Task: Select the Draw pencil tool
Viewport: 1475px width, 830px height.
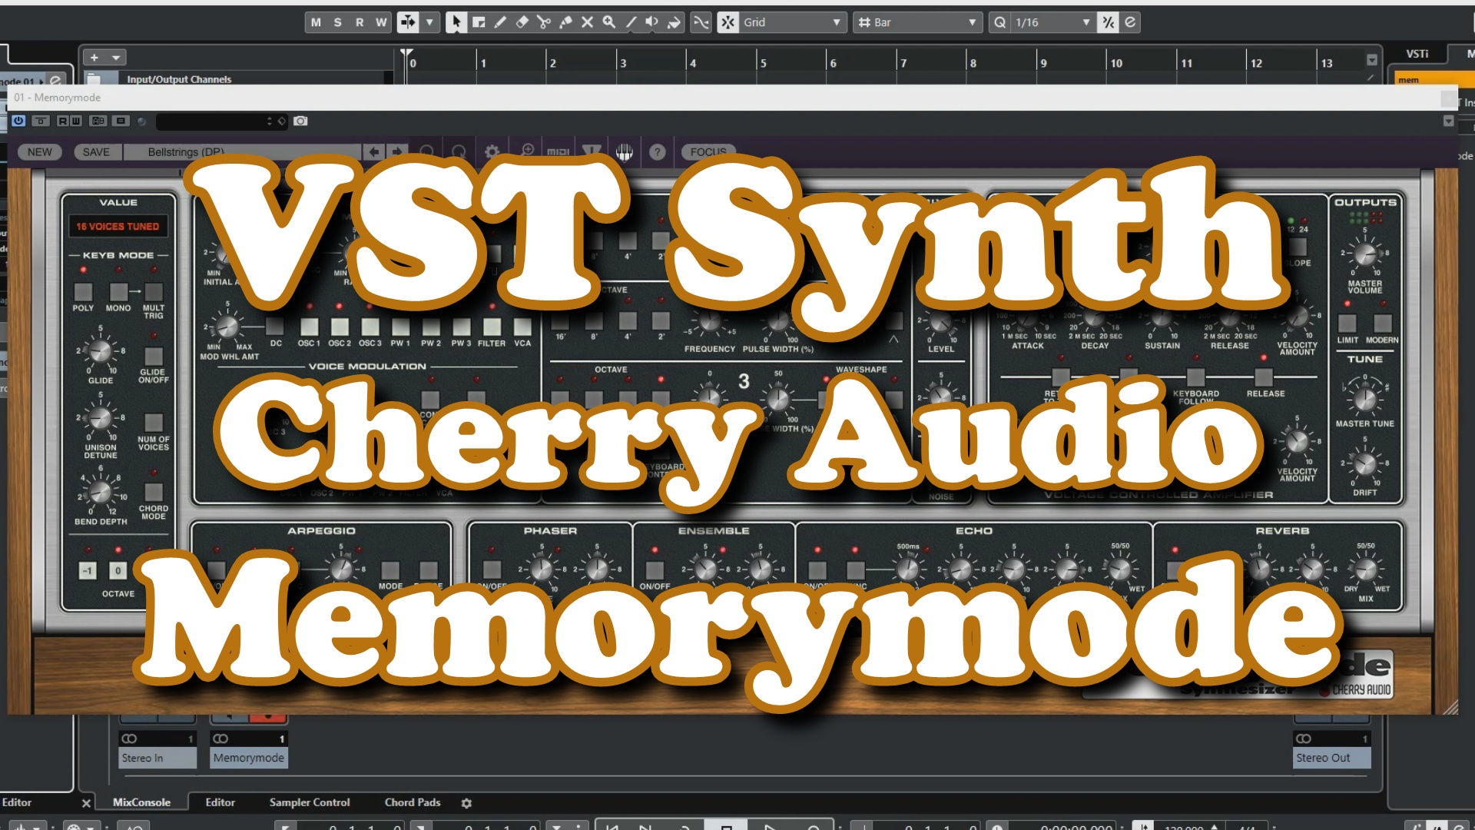Action: pyautogui.click(x=500, y=22)
